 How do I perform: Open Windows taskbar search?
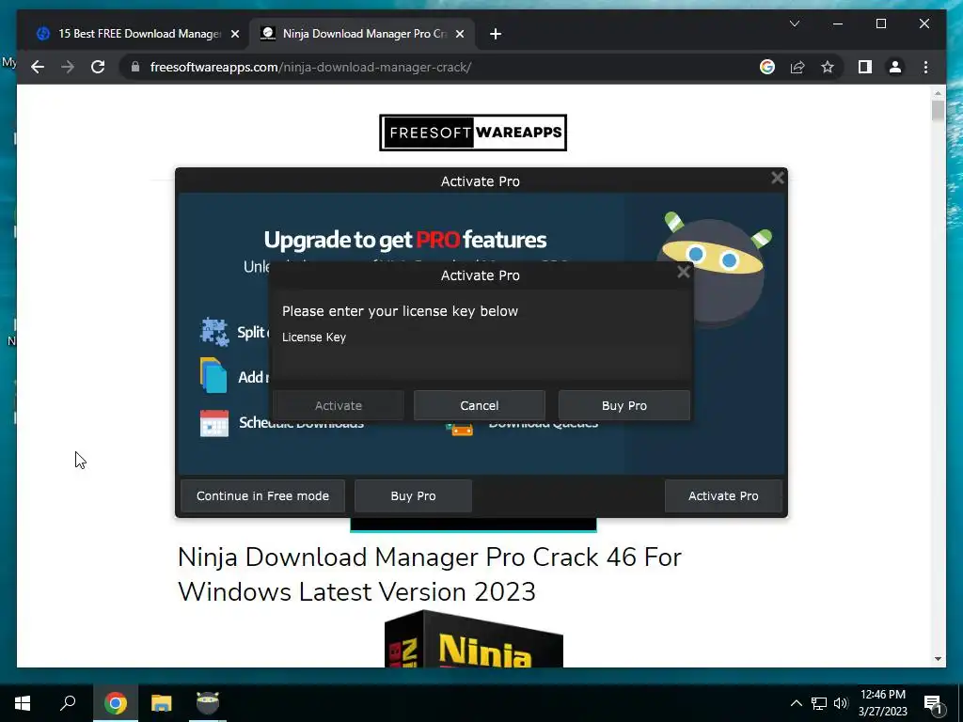click(68, 703)
